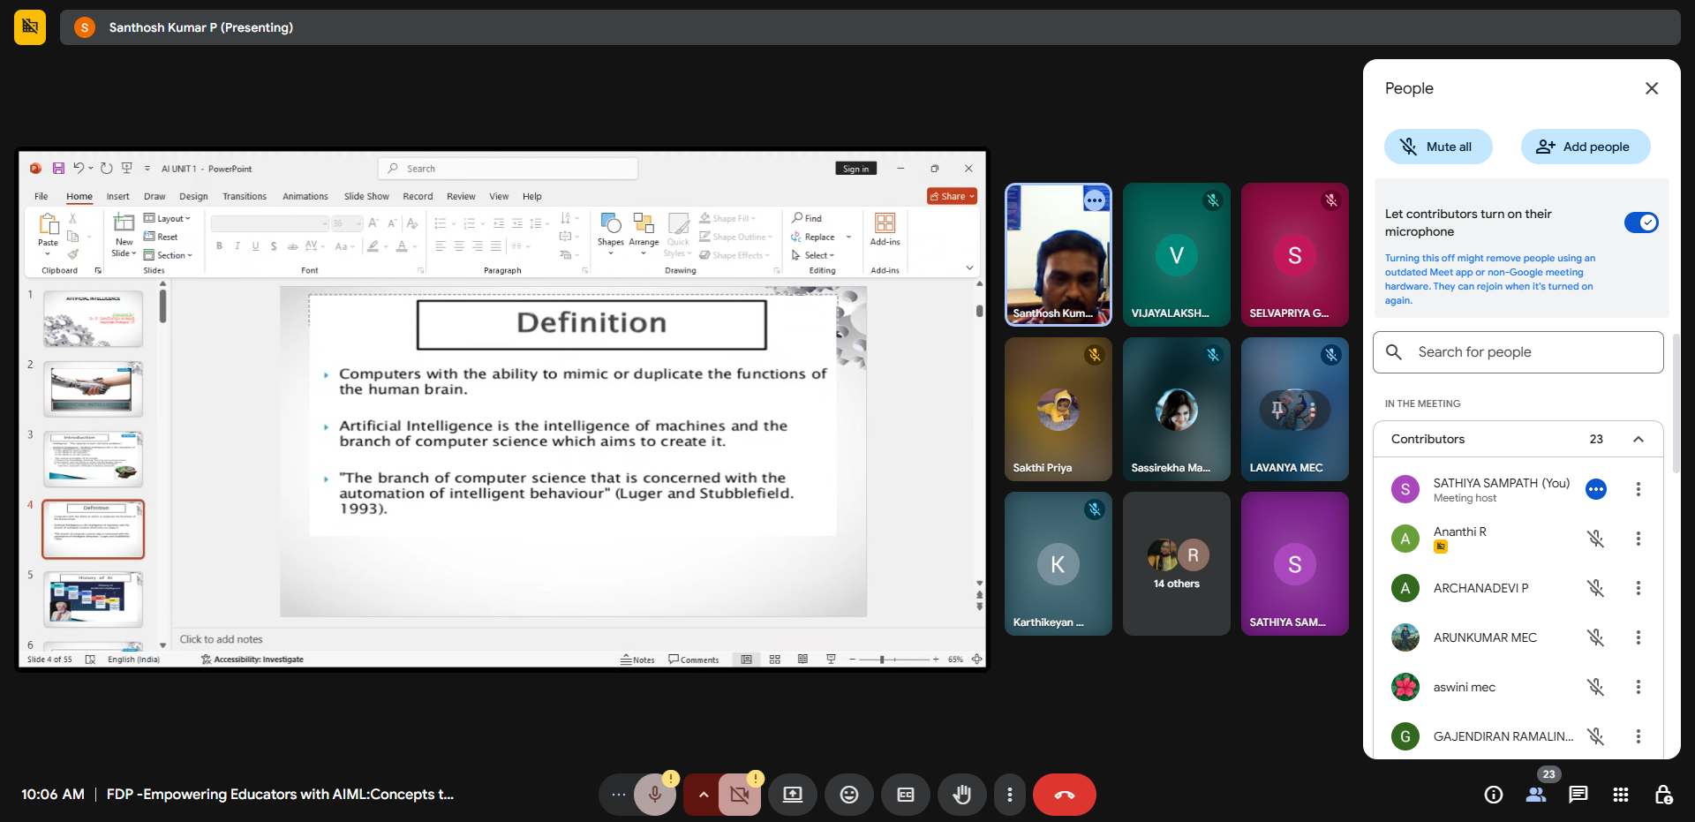The height and width of the screenshot is (822, 1695).
Task: Click the Bold formatting icon
Action: 219,246
